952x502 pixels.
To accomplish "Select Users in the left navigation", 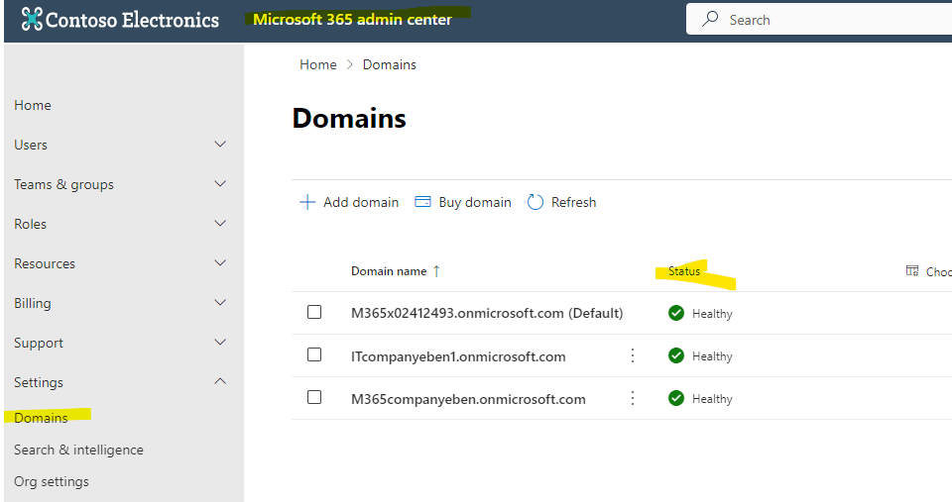I will 31,145.
